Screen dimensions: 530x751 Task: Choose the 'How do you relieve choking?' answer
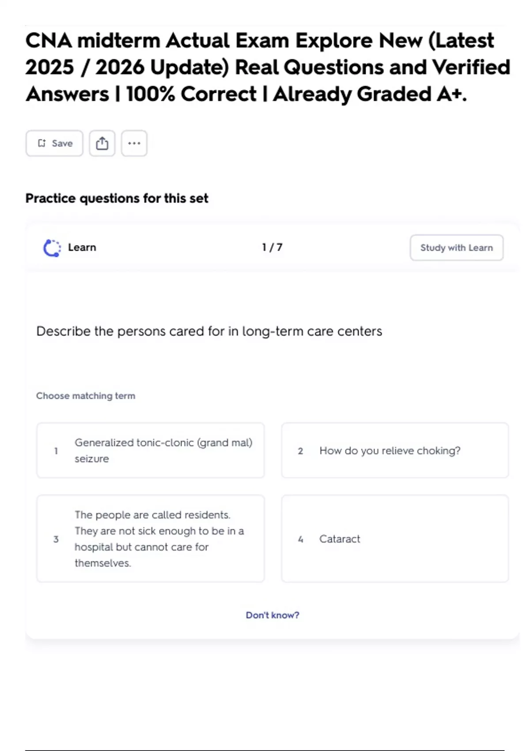tap(395, 450)
